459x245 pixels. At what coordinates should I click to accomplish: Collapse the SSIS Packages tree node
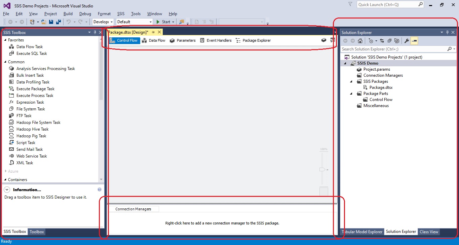[x=351, y=81]
